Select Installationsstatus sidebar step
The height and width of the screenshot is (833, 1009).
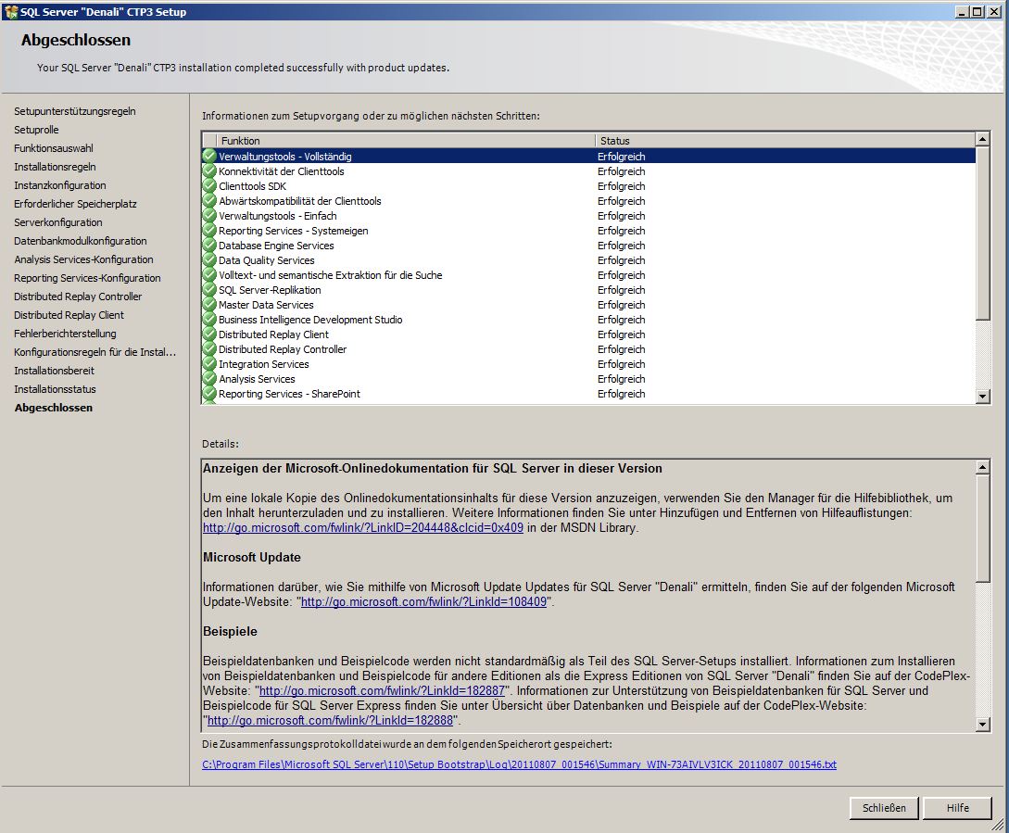55,389
